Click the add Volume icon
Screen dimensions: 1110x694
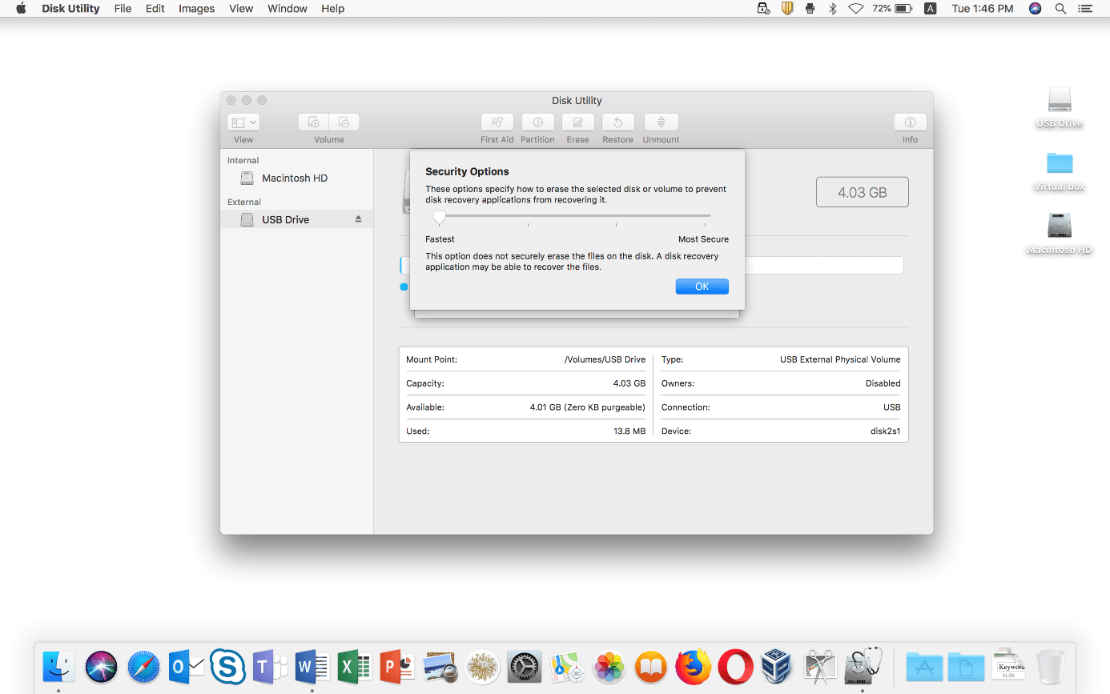[x=312, y=121]
